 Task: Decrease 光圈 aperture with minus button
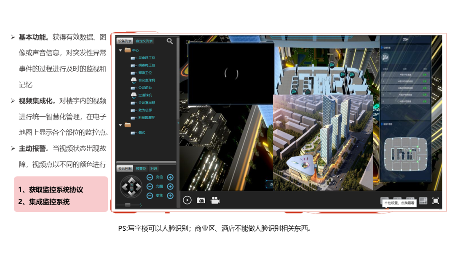(150, 187)
